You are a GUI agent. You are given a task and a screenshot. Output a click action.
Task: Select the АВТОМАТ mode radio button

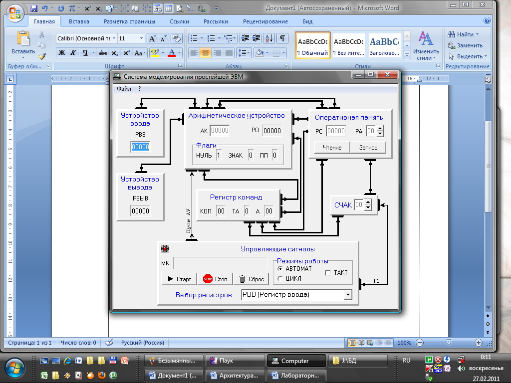click(280, 269)
